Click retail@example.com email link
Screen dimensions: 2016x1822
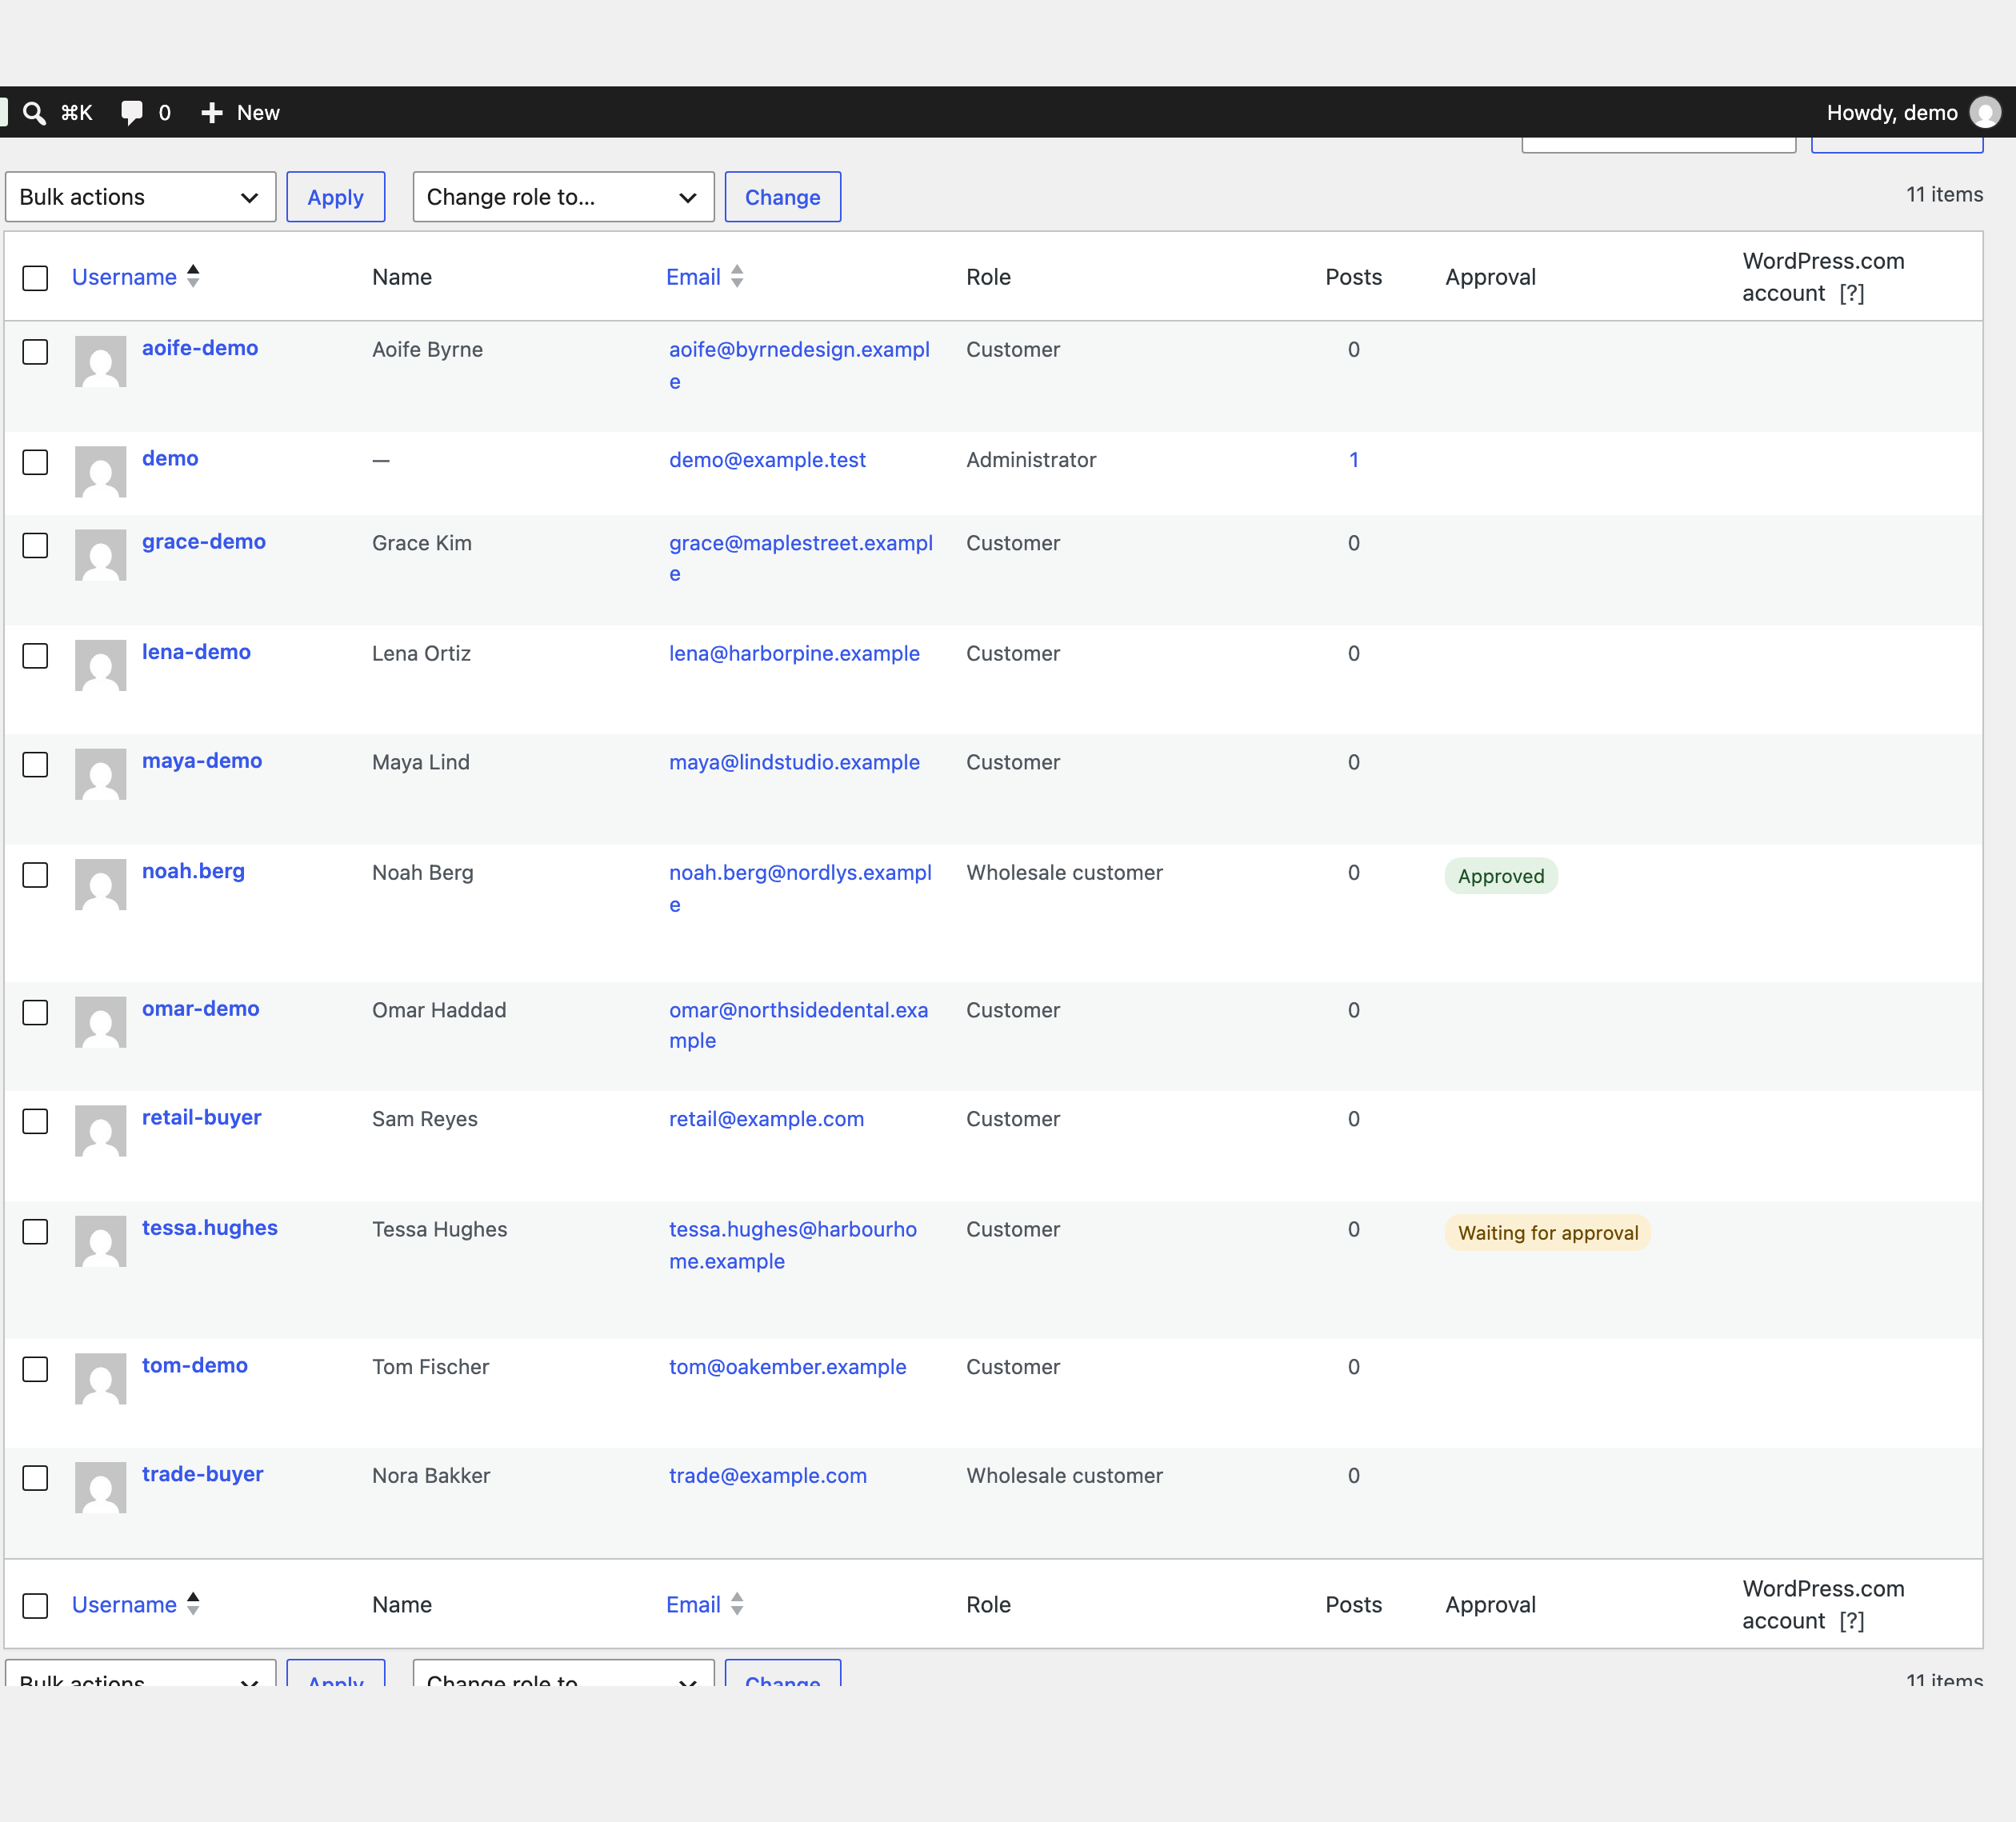pos(766,1119)
